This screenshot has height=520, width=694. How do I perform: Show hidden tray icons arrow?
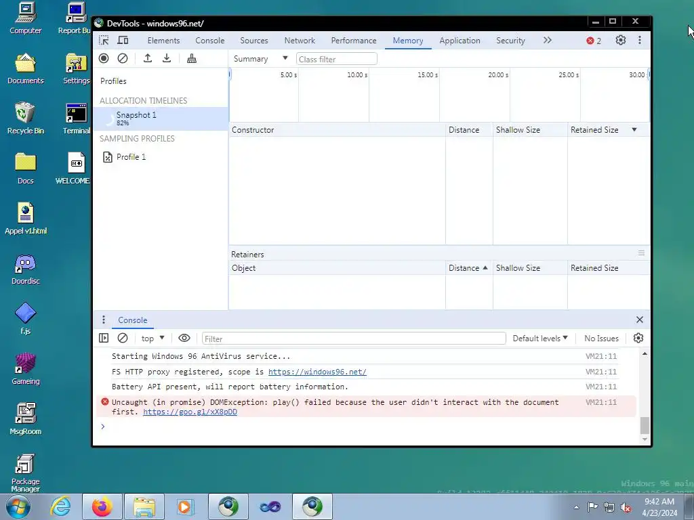tap(576, 507)
